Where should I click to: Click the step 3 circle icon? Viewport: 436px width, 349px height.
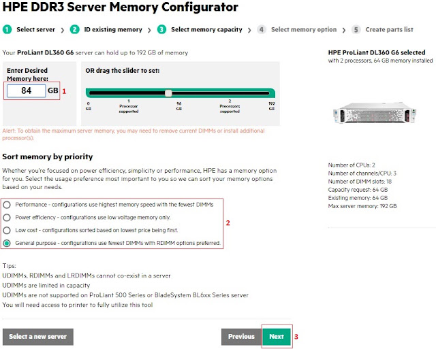pyautogui.click(x=161, y=29)
